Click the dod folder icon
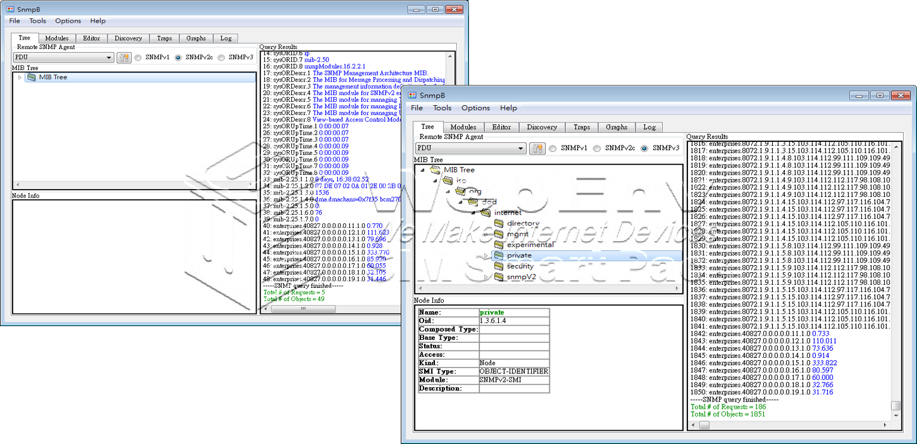 473,202
